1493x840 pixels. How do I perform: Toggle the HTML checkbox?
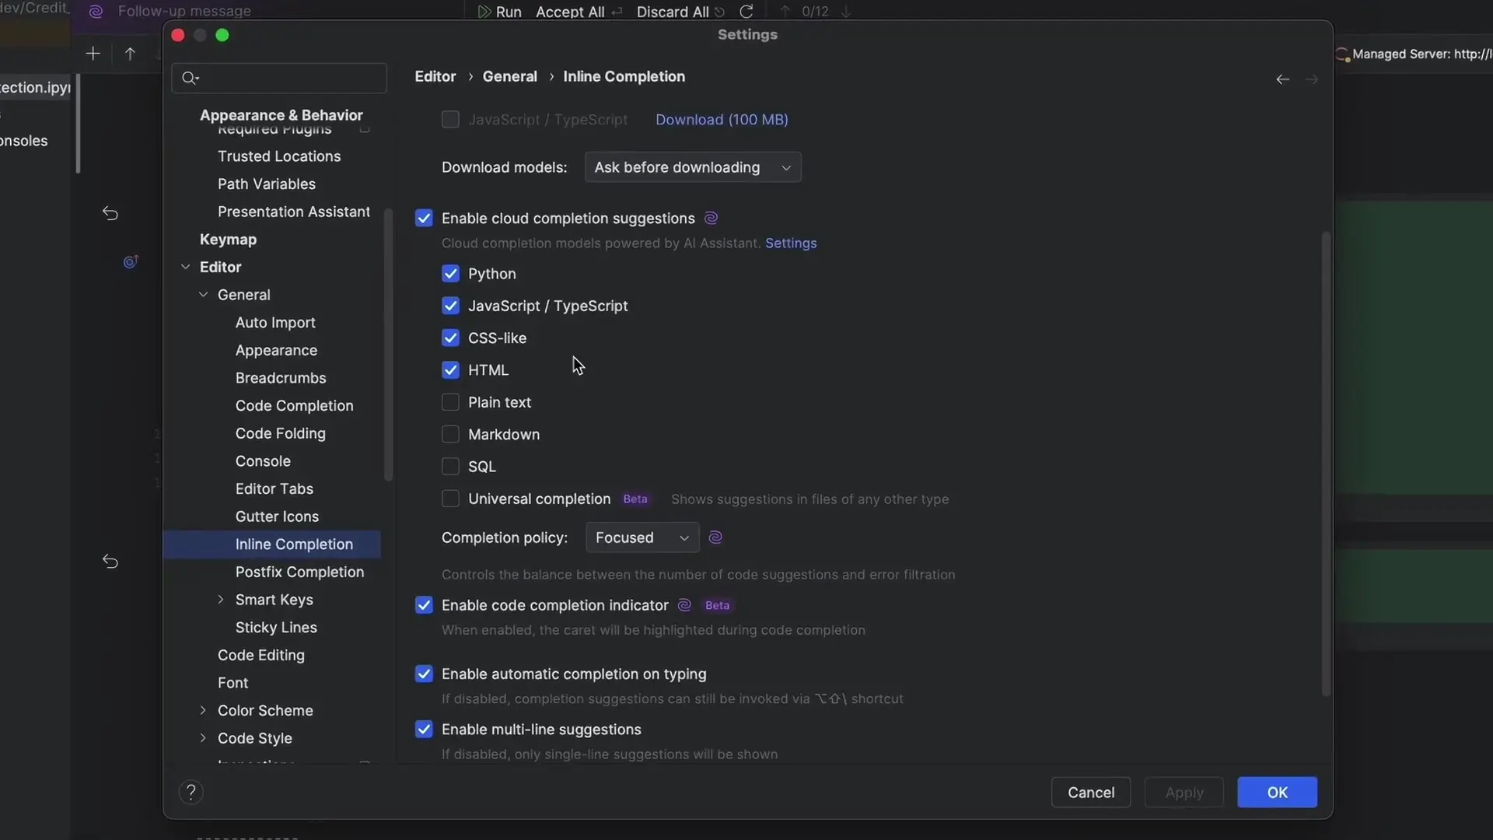[x=450, y=370]
